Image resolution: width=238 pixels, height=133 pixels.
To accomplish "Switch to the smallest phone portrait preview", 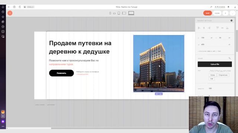I will [x=110, y=13].
